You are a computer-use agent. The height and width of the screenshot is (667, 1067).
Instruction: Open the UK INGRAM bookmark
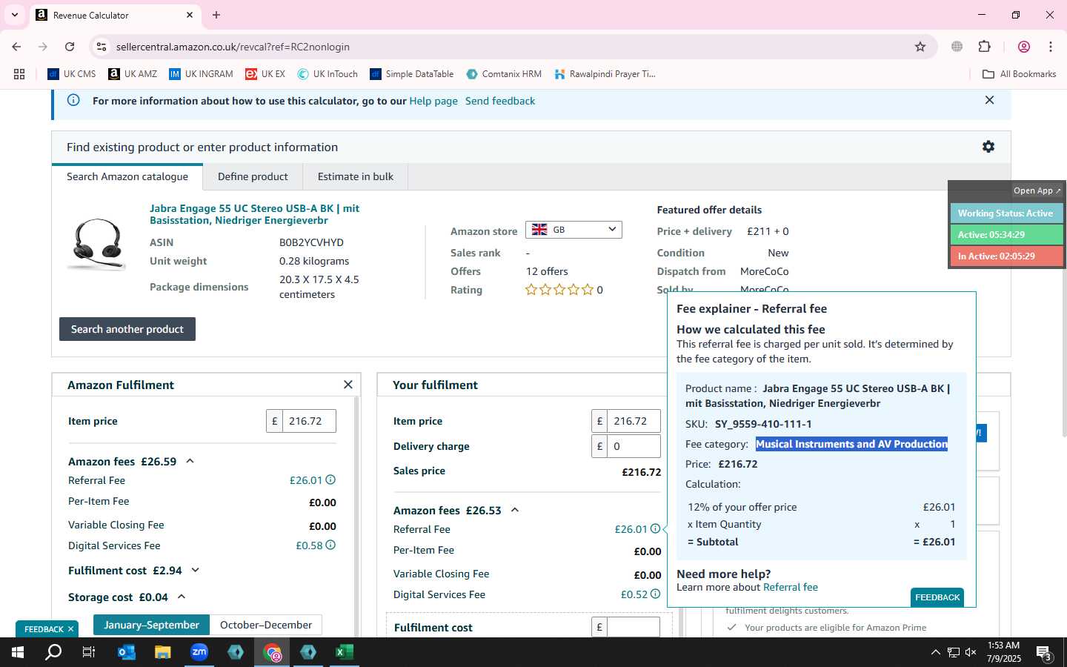click(x=201, y=74)
